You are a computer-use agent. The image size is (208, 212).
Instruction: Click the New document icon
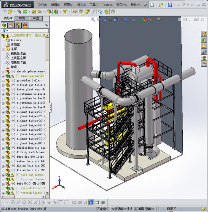tap(152, 5)
